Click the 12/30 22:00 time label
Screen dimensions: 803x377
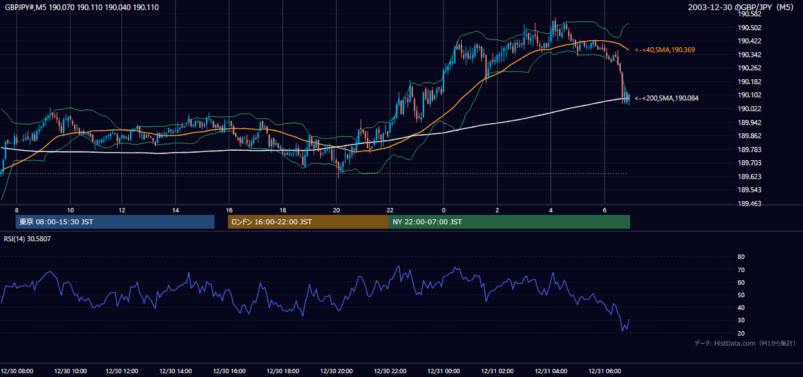pos(390,371)
